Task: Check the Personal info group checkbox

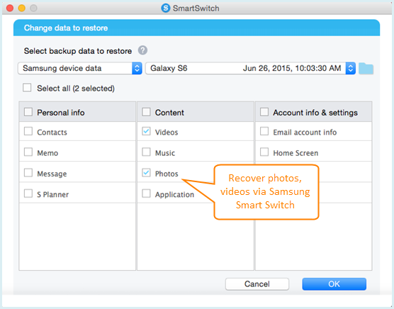Action: click(28, 112)
